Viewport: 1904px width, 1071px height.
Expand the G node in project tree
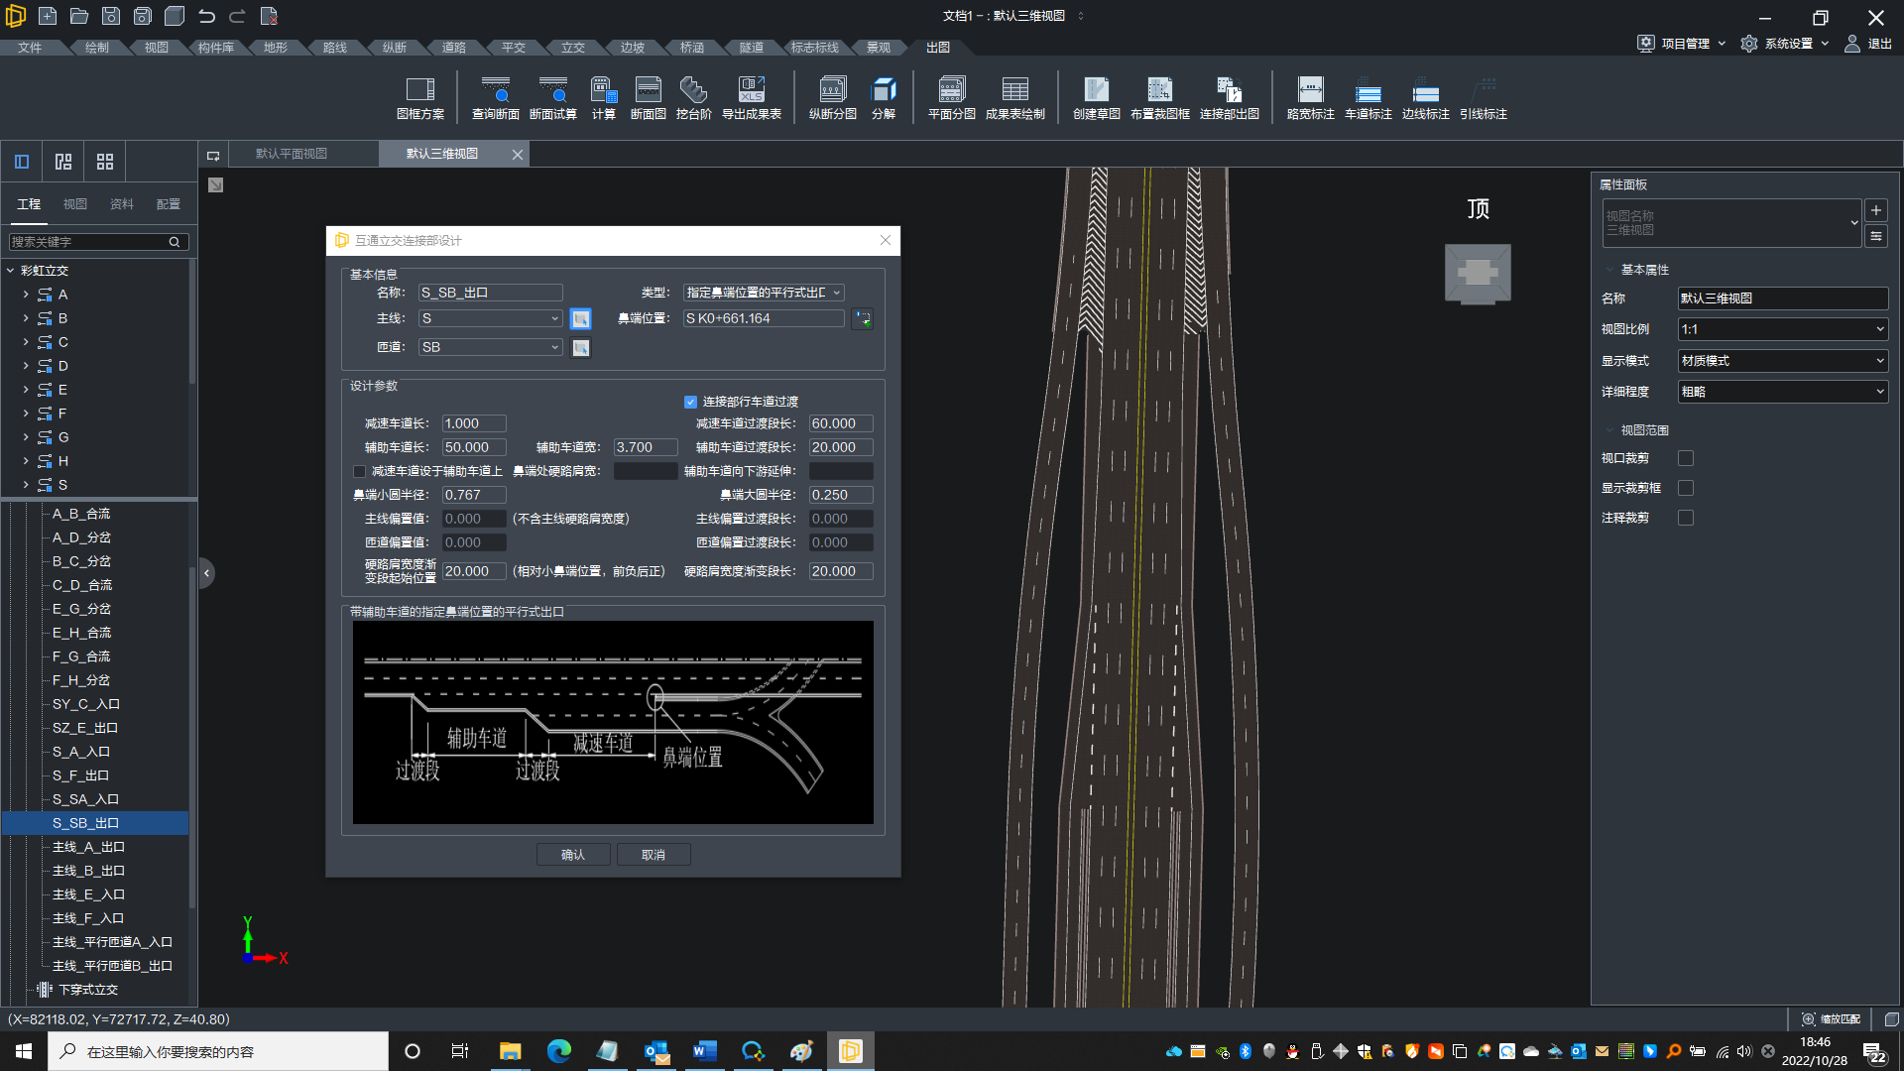pyautogui.click(x=26, y=437)
